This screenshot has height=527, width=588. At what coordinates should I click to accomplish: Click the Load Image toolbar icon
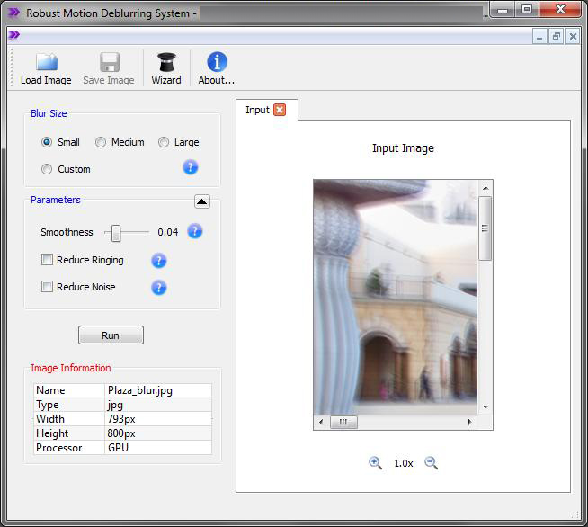(46, 63)
